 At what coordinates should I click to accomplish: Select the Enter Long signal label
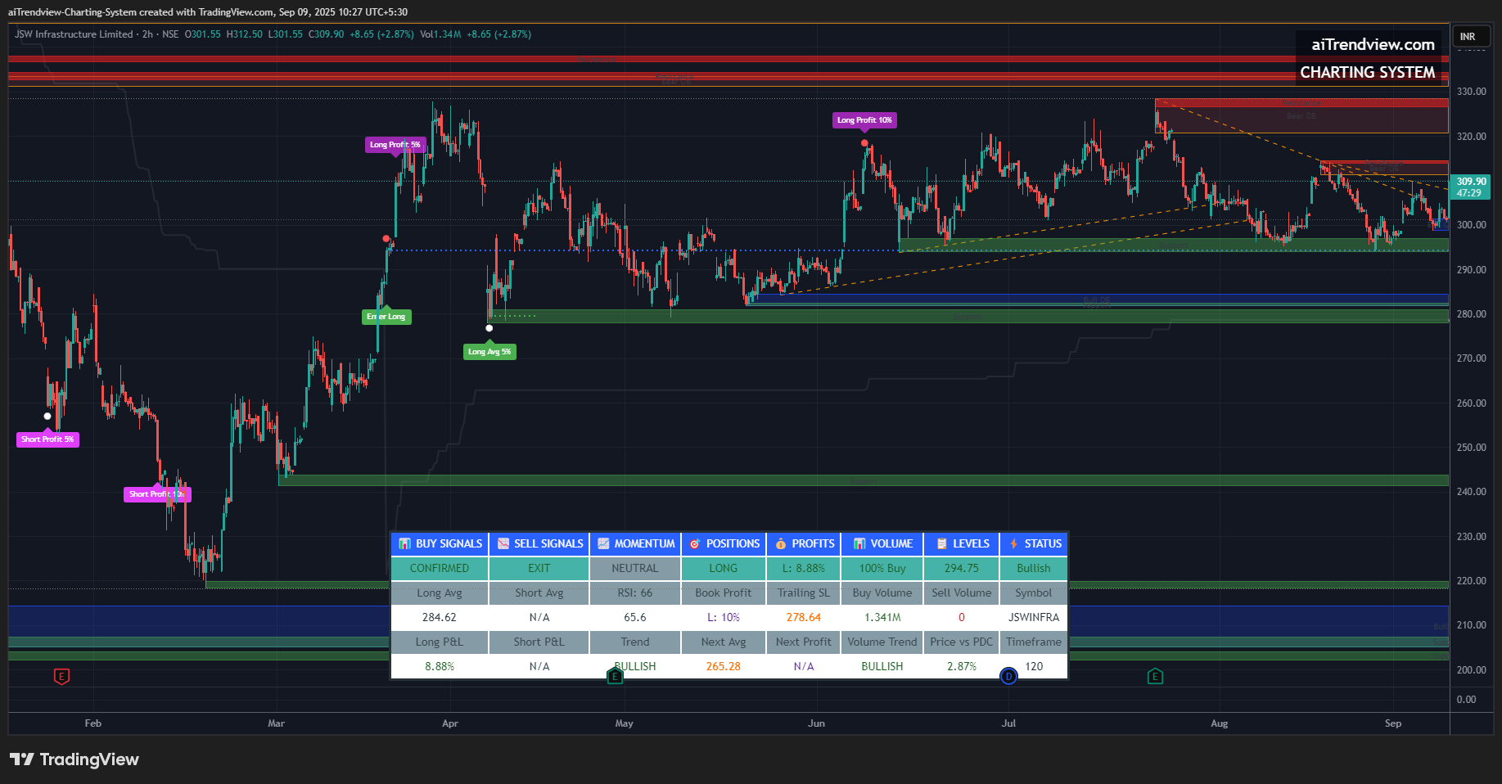(x=386, y=317)
